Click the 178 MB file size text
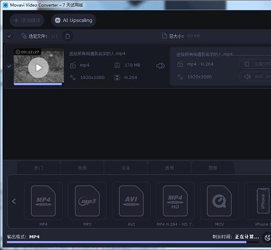Screen dimensions: 271x250 pos(132,65)
